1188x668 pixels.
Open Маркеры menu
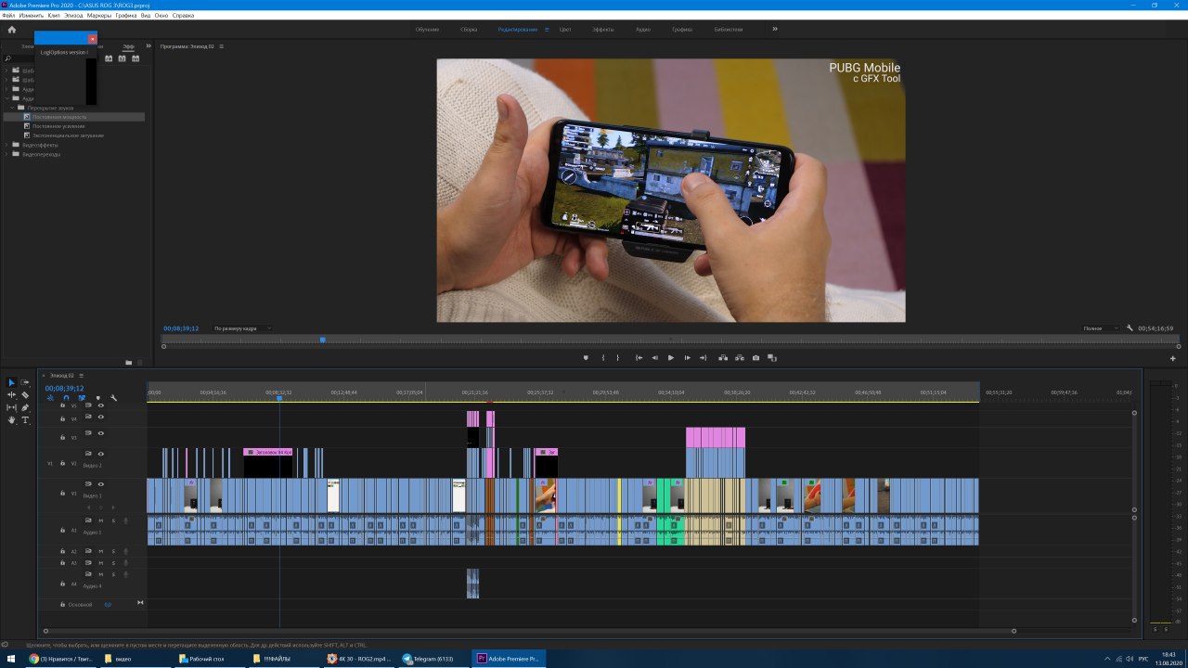[x=99, y=16]
